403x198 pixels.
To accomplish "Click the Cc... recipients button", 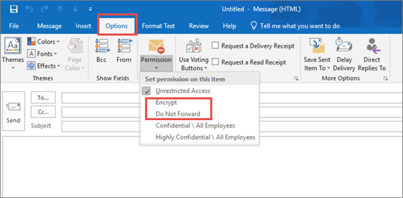I will tap(43, 112).
